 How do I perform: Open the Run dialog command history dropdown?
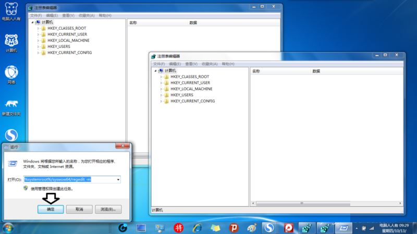pyautogui.click(x=118, y=179)
